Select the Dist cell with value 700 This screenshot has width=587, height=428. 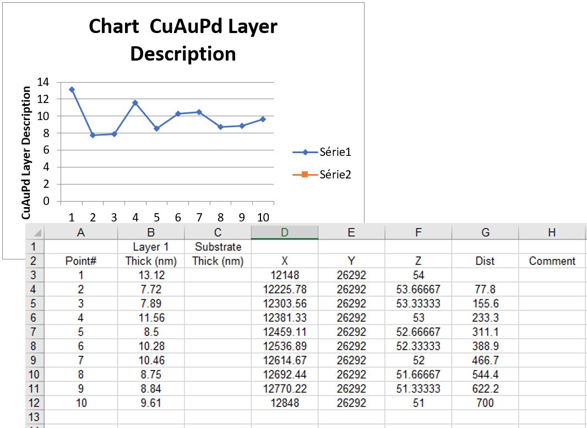pos(485,403)
